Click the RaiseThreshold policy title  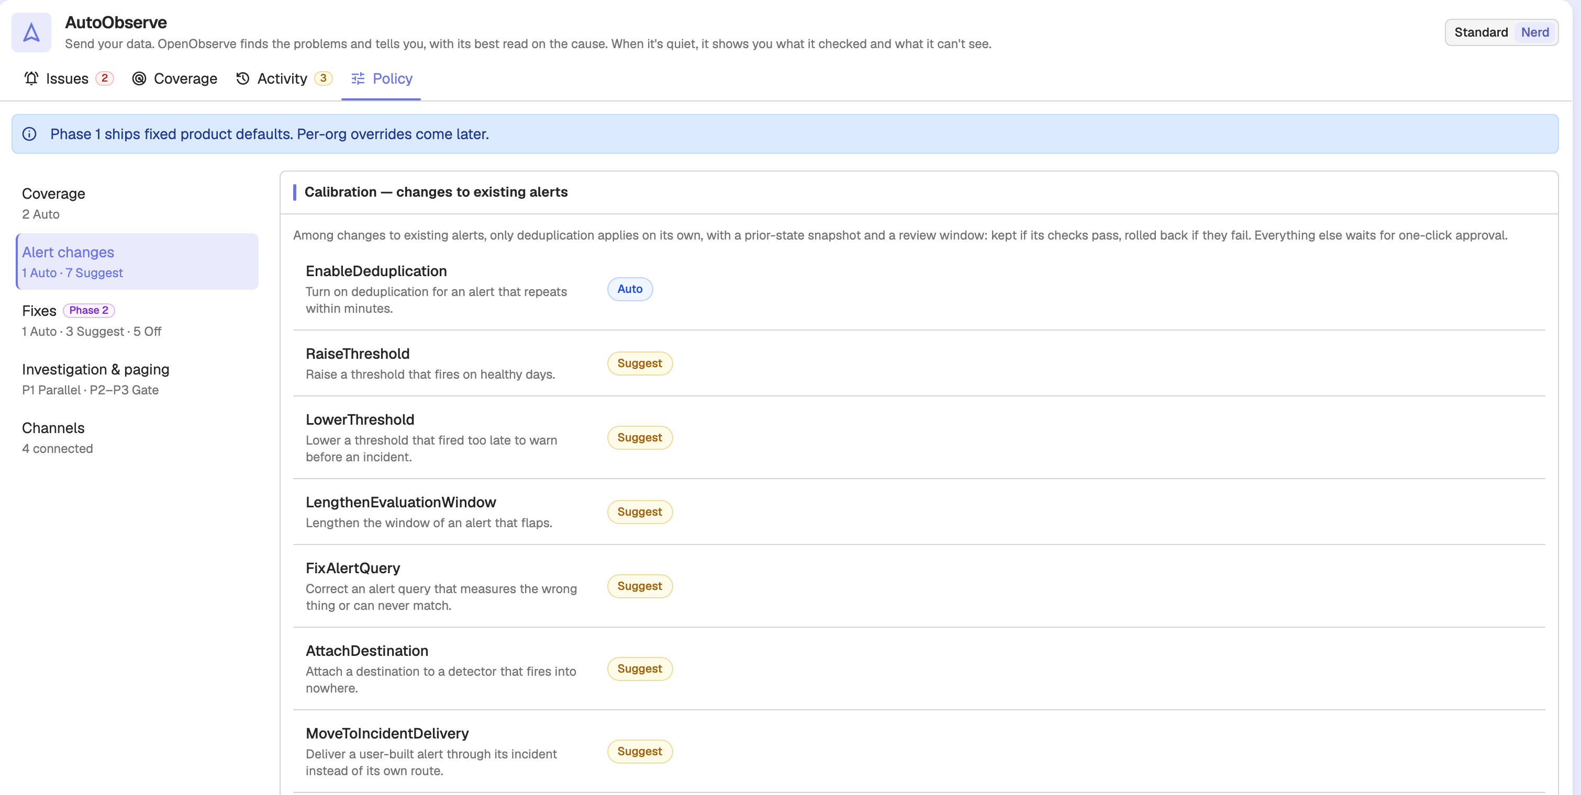coord(358,354)
